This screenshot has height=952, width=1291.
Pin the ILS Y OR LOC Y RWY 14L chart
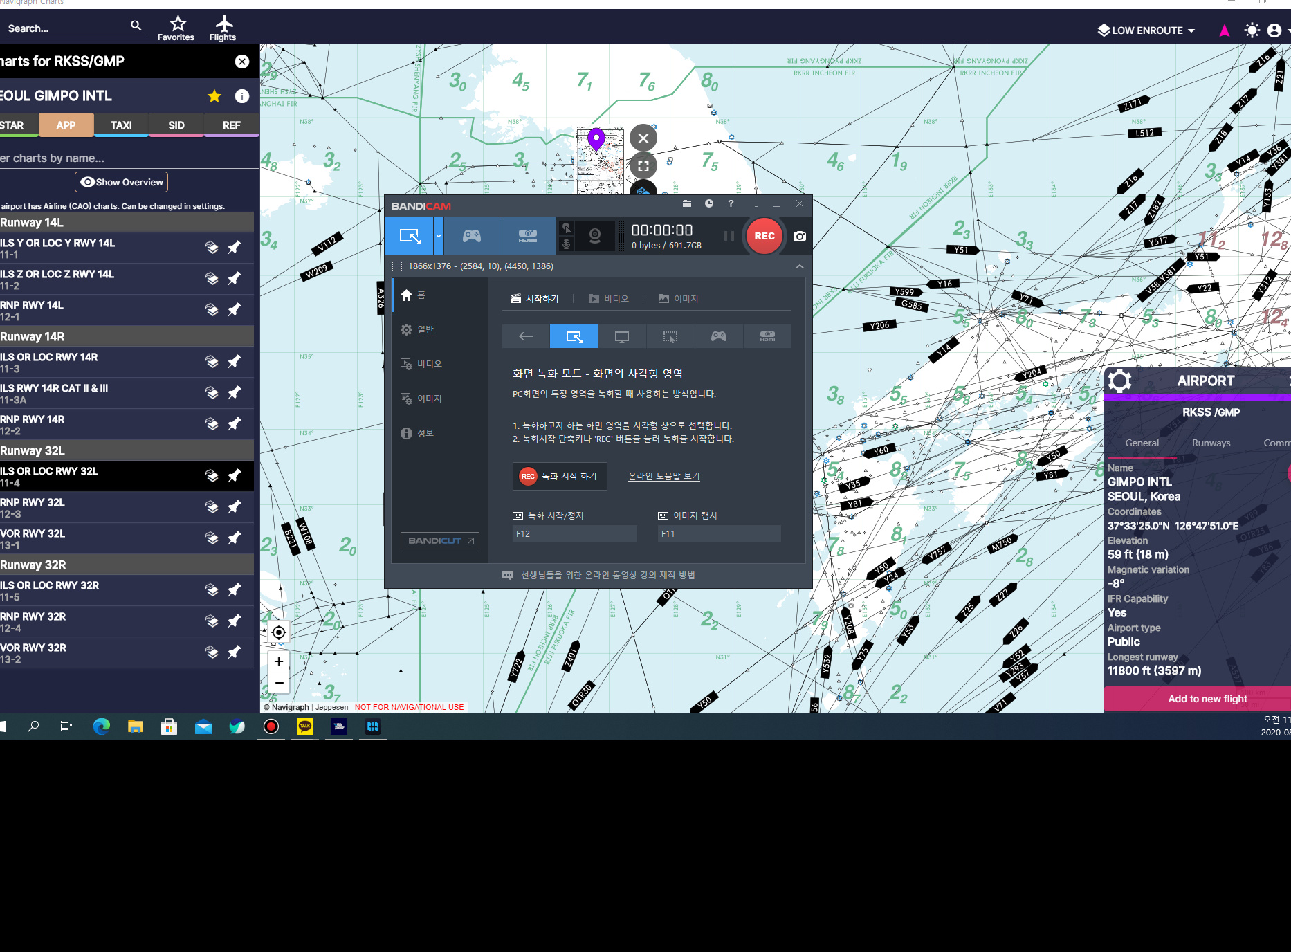click(235, 247)
